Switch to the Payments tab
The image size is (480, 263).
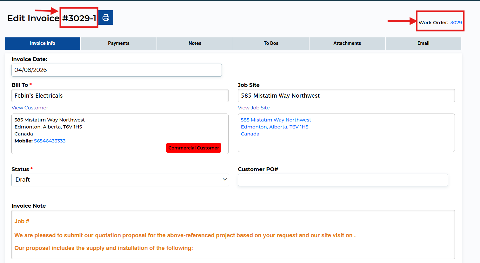pos(118,43)
